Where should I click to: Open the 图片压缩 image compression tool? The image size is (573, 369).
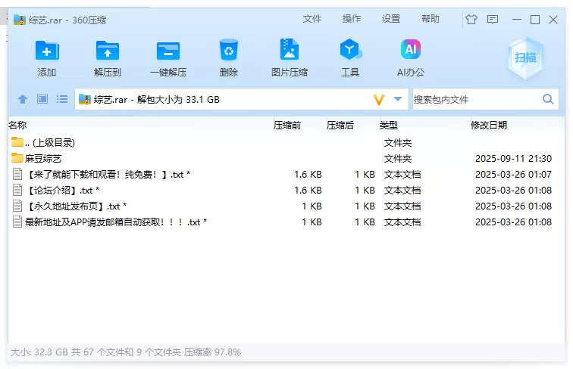tap(289, 49)
